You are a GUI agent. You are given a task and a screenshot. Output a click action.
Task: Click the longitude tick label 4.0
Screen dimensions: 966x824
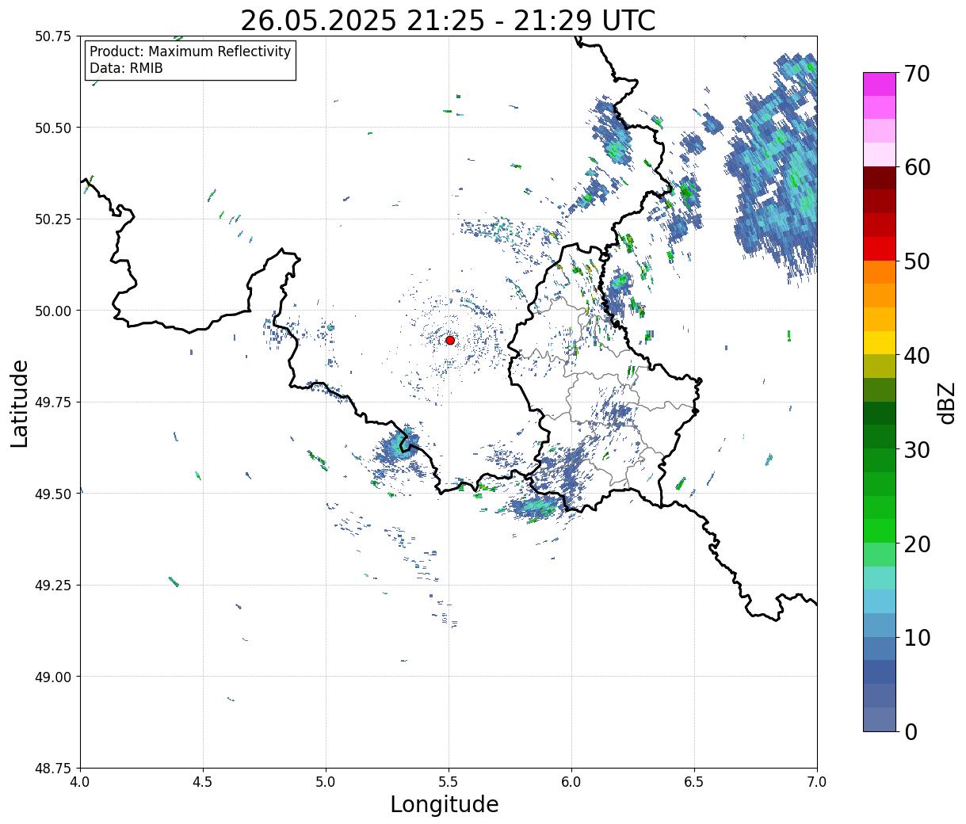(x=80, y=782)
